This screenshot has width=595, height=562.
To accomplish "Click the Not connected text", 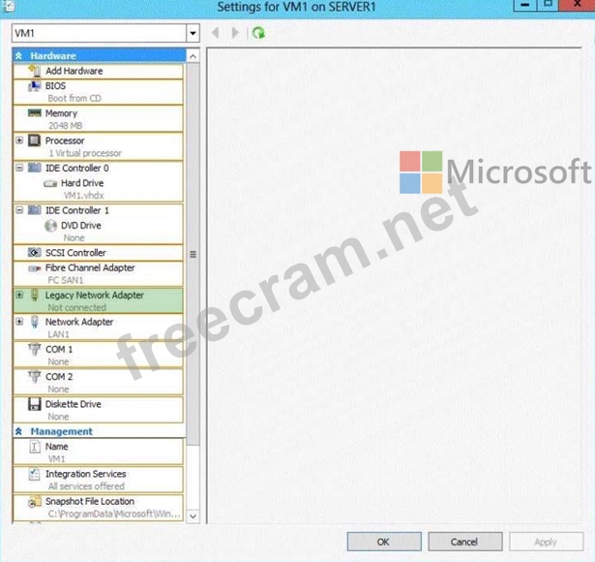I will 76,307.
